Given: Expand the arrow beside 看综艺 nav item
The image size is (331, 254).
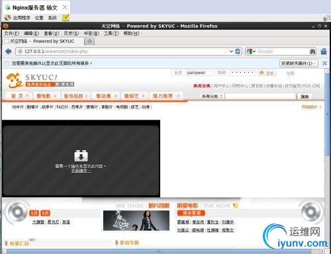Looking at the screenshot, I should point(144,96).
